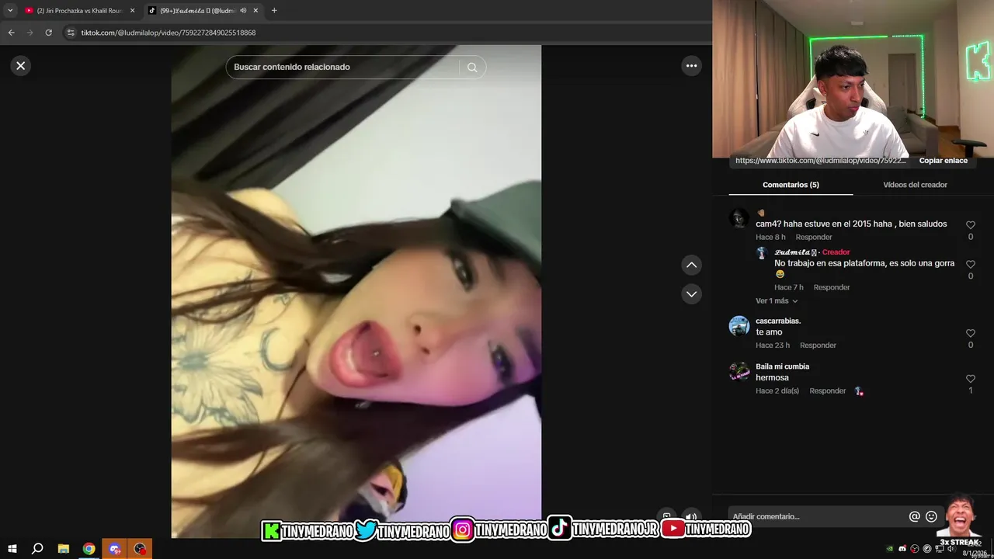Open Discord from the taskbar
Screen dimensions: 994x559
[115, 549]
